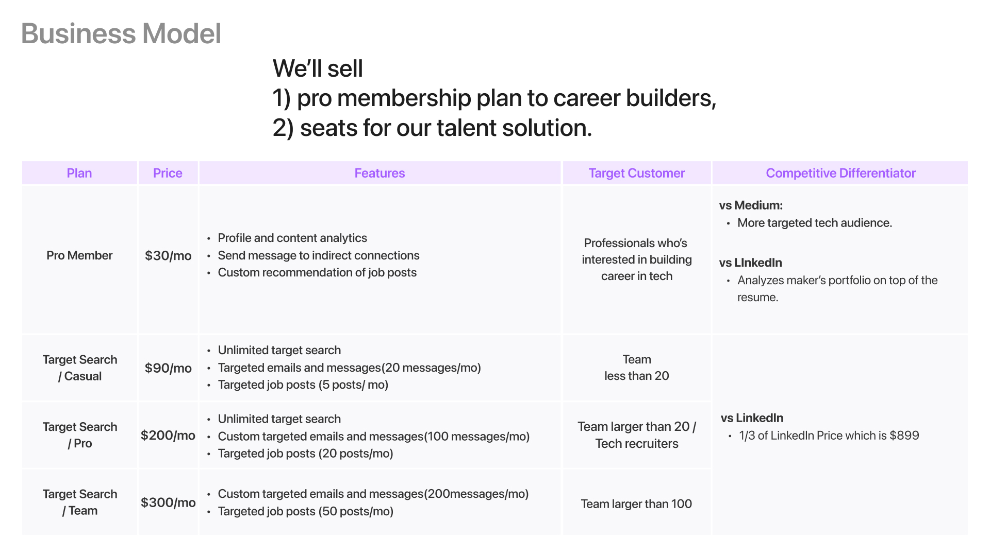The image size is (990, 556).
Task: Click the Target Search / Pro plan cell
Action: [79, 435]
